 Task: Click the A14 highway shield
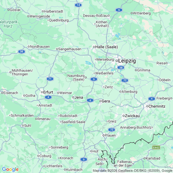tap(78, 5)
